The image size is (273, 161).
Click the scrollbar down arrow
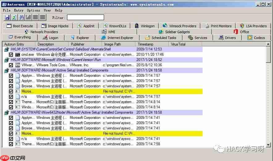pos(268,145)
